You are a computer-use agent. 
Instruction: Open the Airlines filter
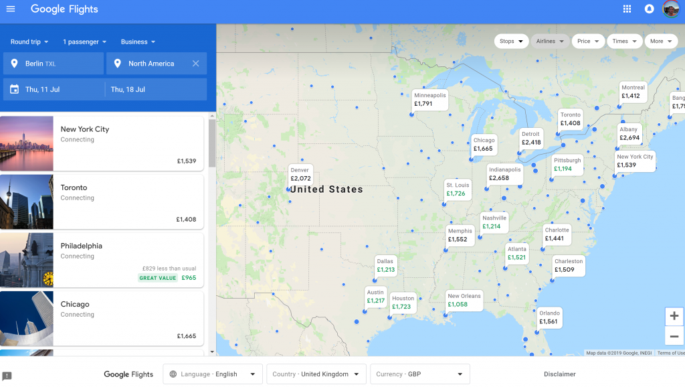[x=550, y=41]
